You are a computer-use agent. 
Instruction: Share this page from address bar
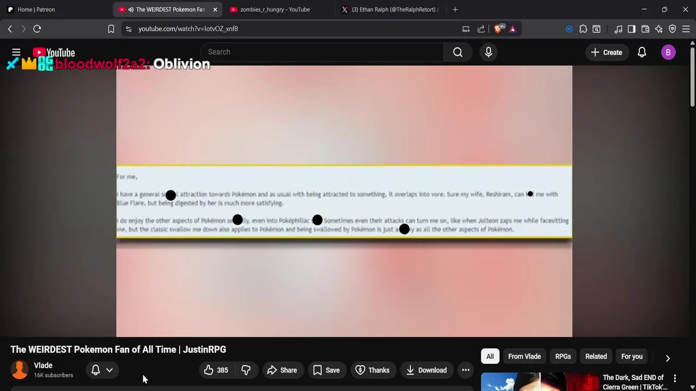481,29
